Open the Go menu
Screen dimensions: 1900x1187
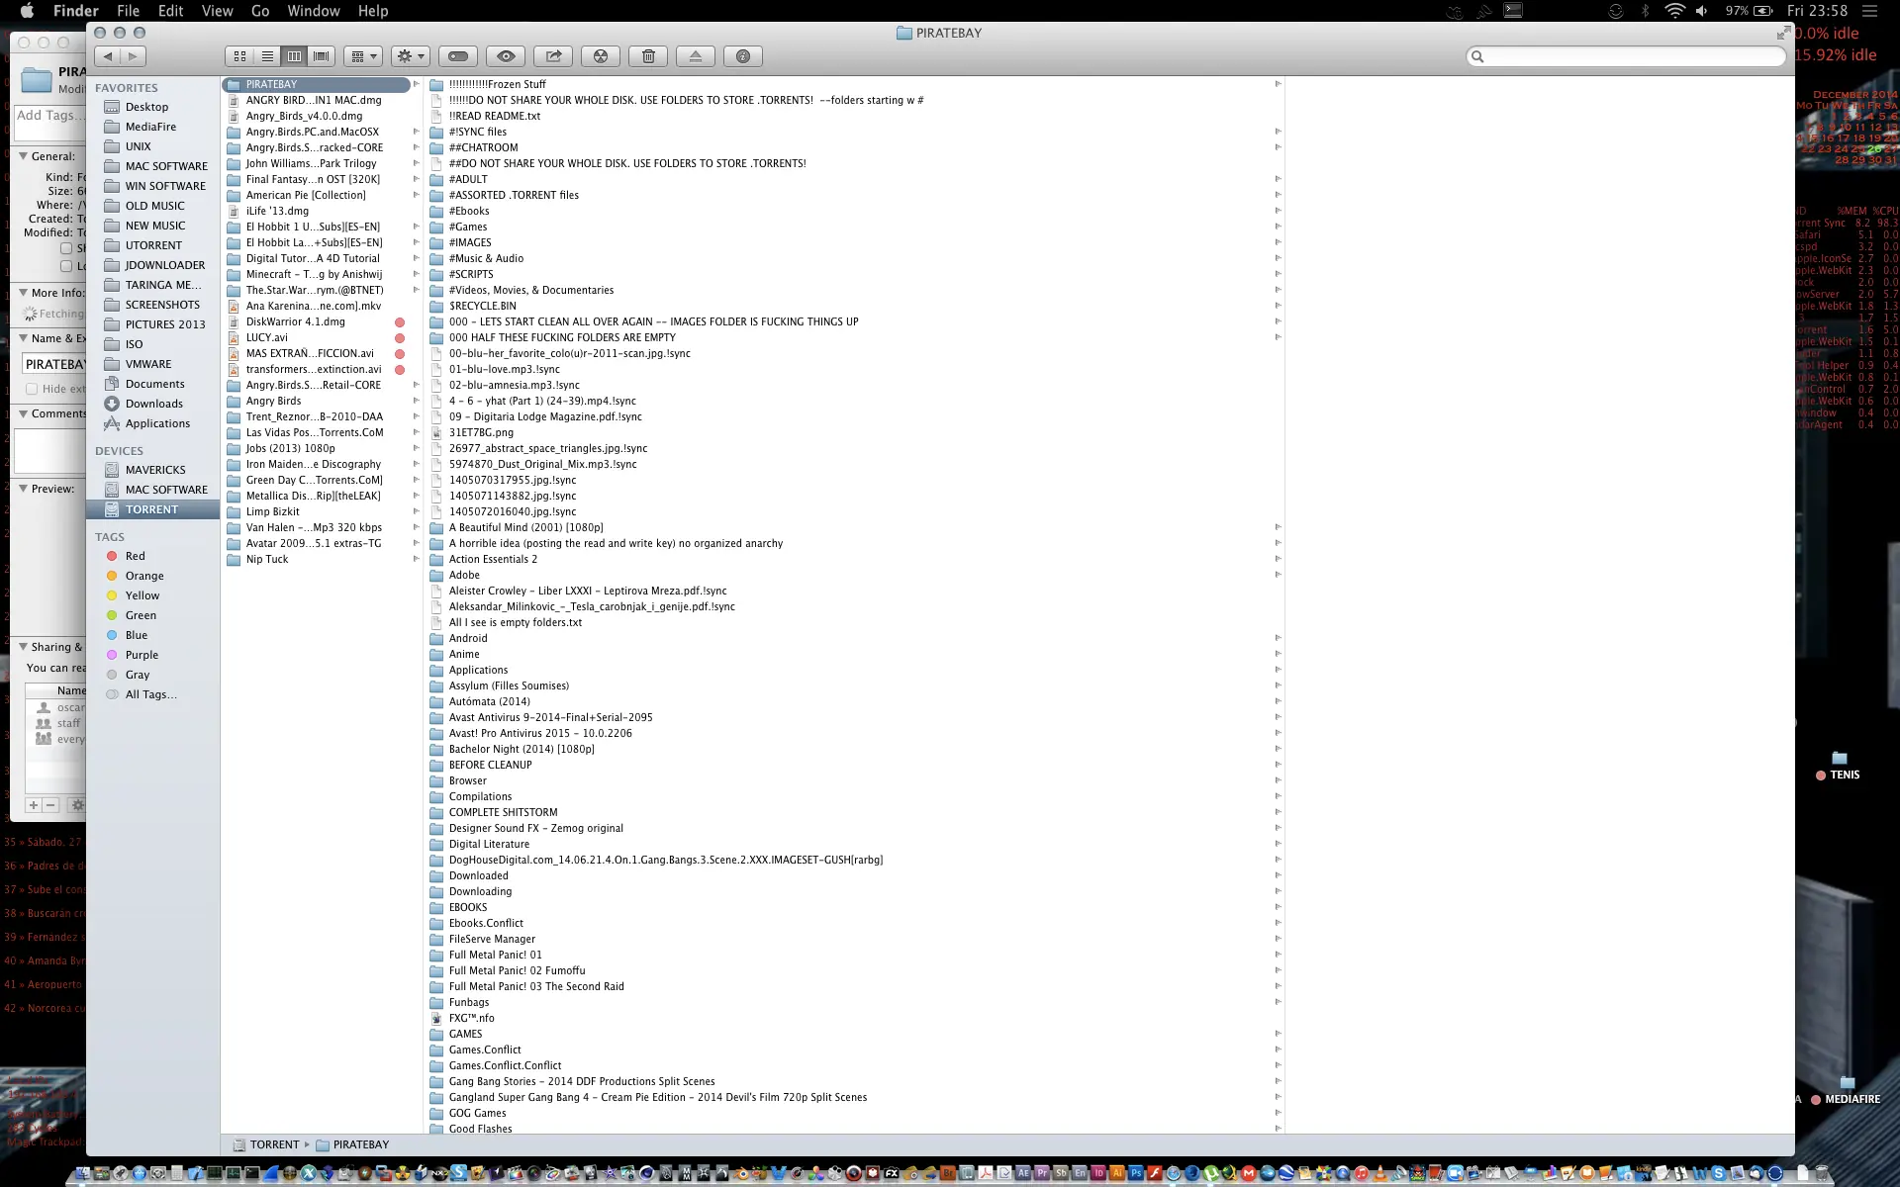coord(260,11)
